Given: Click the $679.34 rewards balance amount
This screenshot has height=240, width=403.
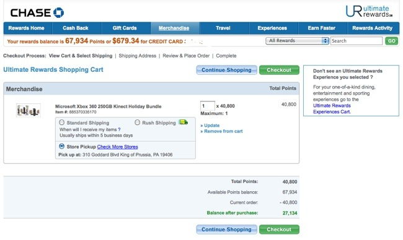Looking at the screenshot, I should (126, 41).
